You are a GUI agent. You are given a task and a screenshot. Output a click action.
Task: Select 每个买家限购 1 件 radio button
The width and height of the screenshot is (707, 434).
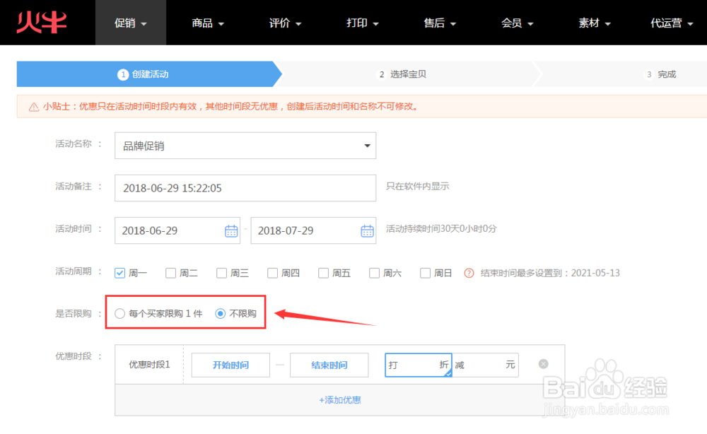(x=119, y=314)
